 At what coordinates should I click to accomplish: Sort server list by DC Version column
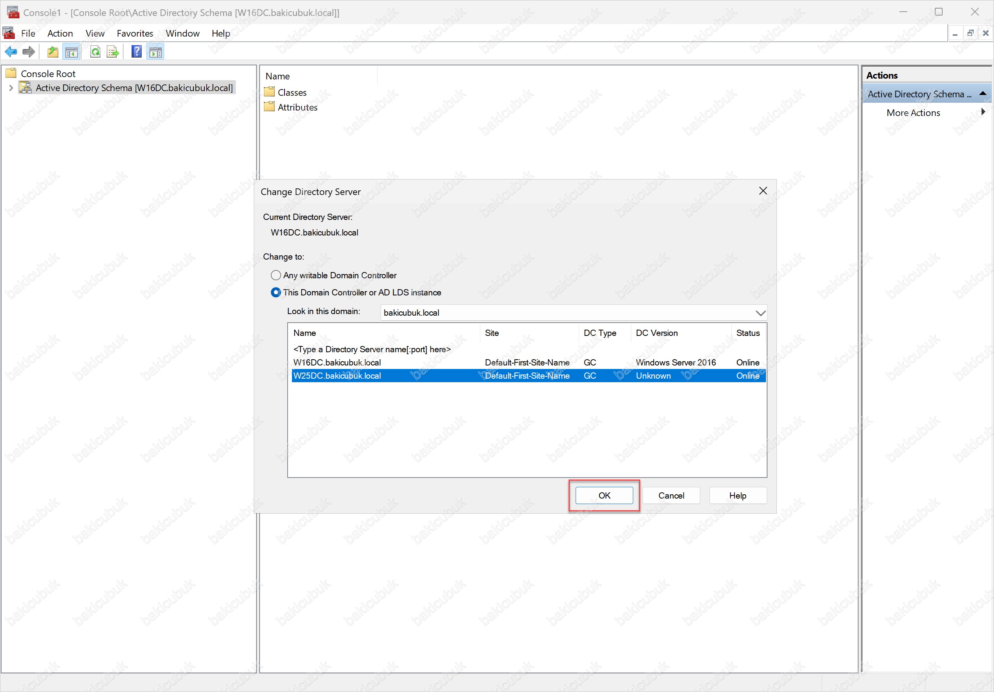(681, 333)
